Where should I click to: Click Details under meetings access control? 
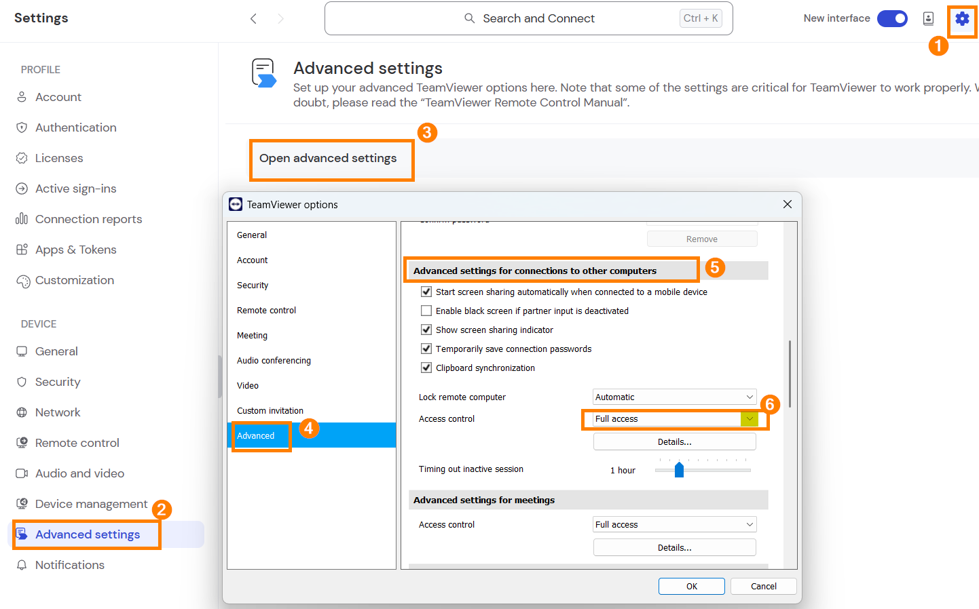pos(675,547)
